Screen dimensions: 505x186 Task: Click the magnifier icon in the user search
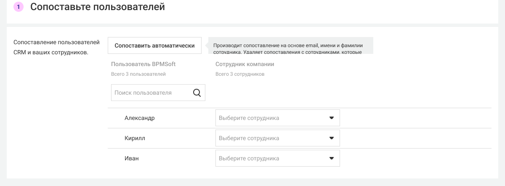pyautogui.click(x=197, y=93)
